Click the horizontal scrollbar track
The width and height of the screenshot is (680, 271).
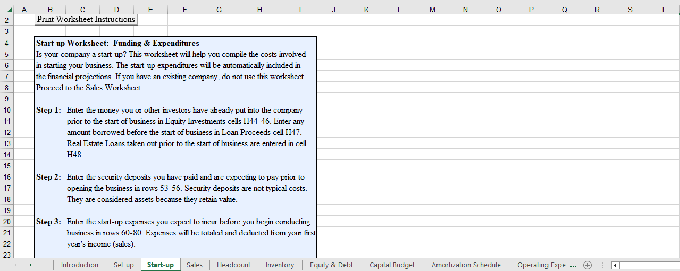pyautogui.click(x=649, y=265)
